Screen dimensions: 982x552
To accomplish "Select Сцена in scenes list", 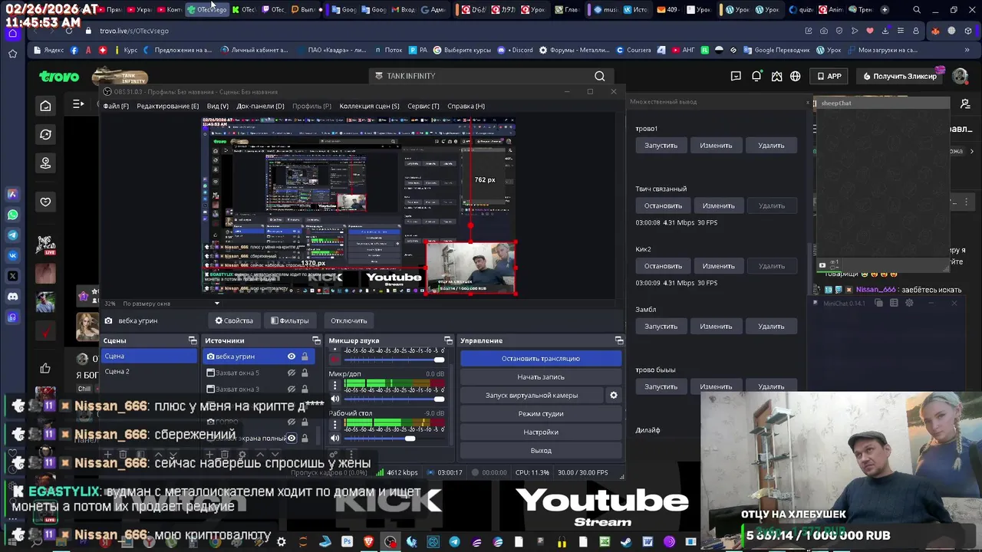I will click(x=150, y=356).
